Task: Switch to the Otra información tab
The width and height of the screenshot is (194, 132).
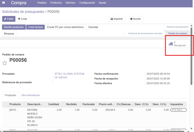Action: tap(31, 95)
